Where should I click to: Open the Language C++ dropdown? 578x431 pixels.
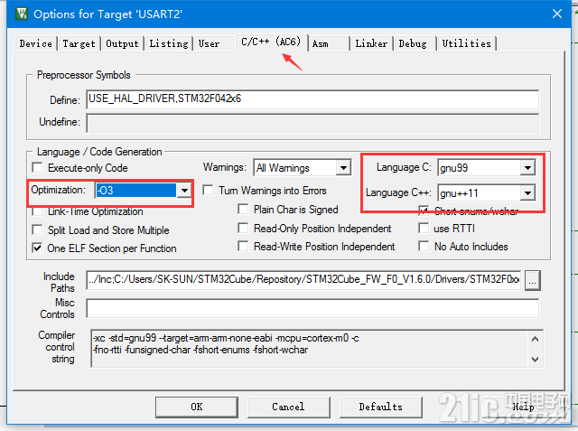coord(527,192)
